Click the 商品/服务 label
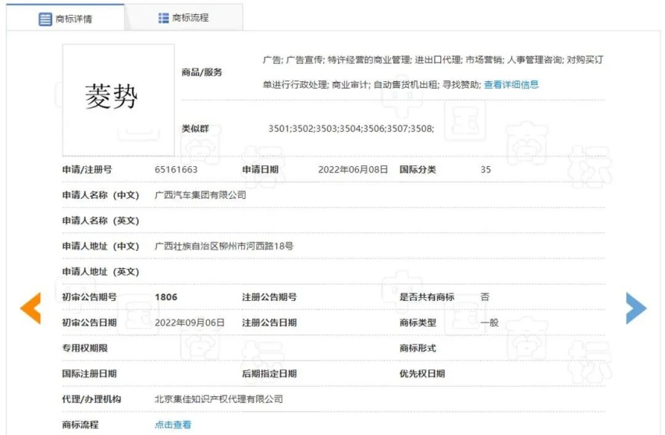This screenshot has height=435, width=665. point(202,72)
